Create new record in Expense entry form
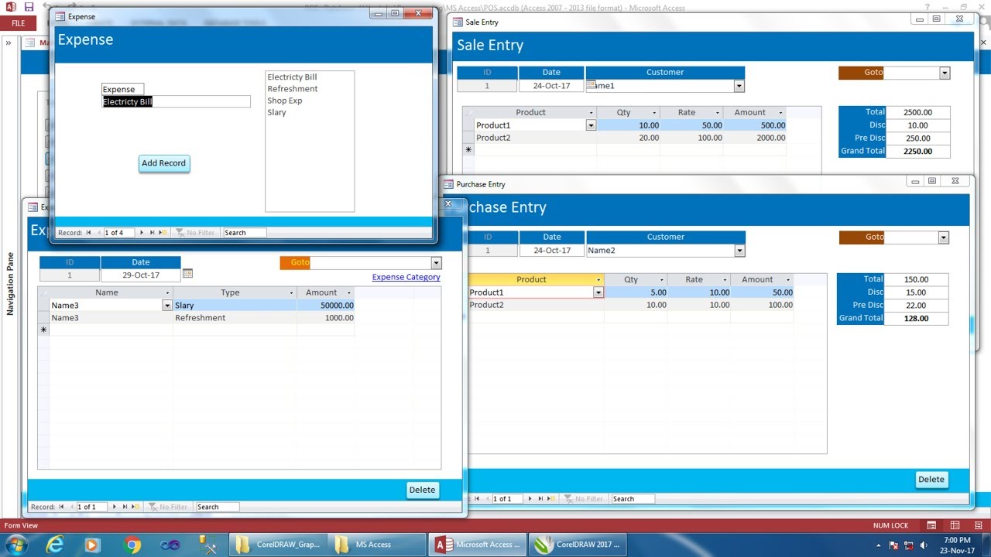Screen dimensions: 991x557 pyautogui.click(x=135, y=507)
